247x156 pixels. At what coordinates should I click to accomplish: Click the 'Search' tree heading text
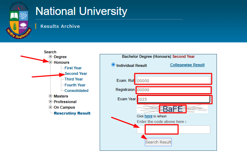[x=50, y=52]
